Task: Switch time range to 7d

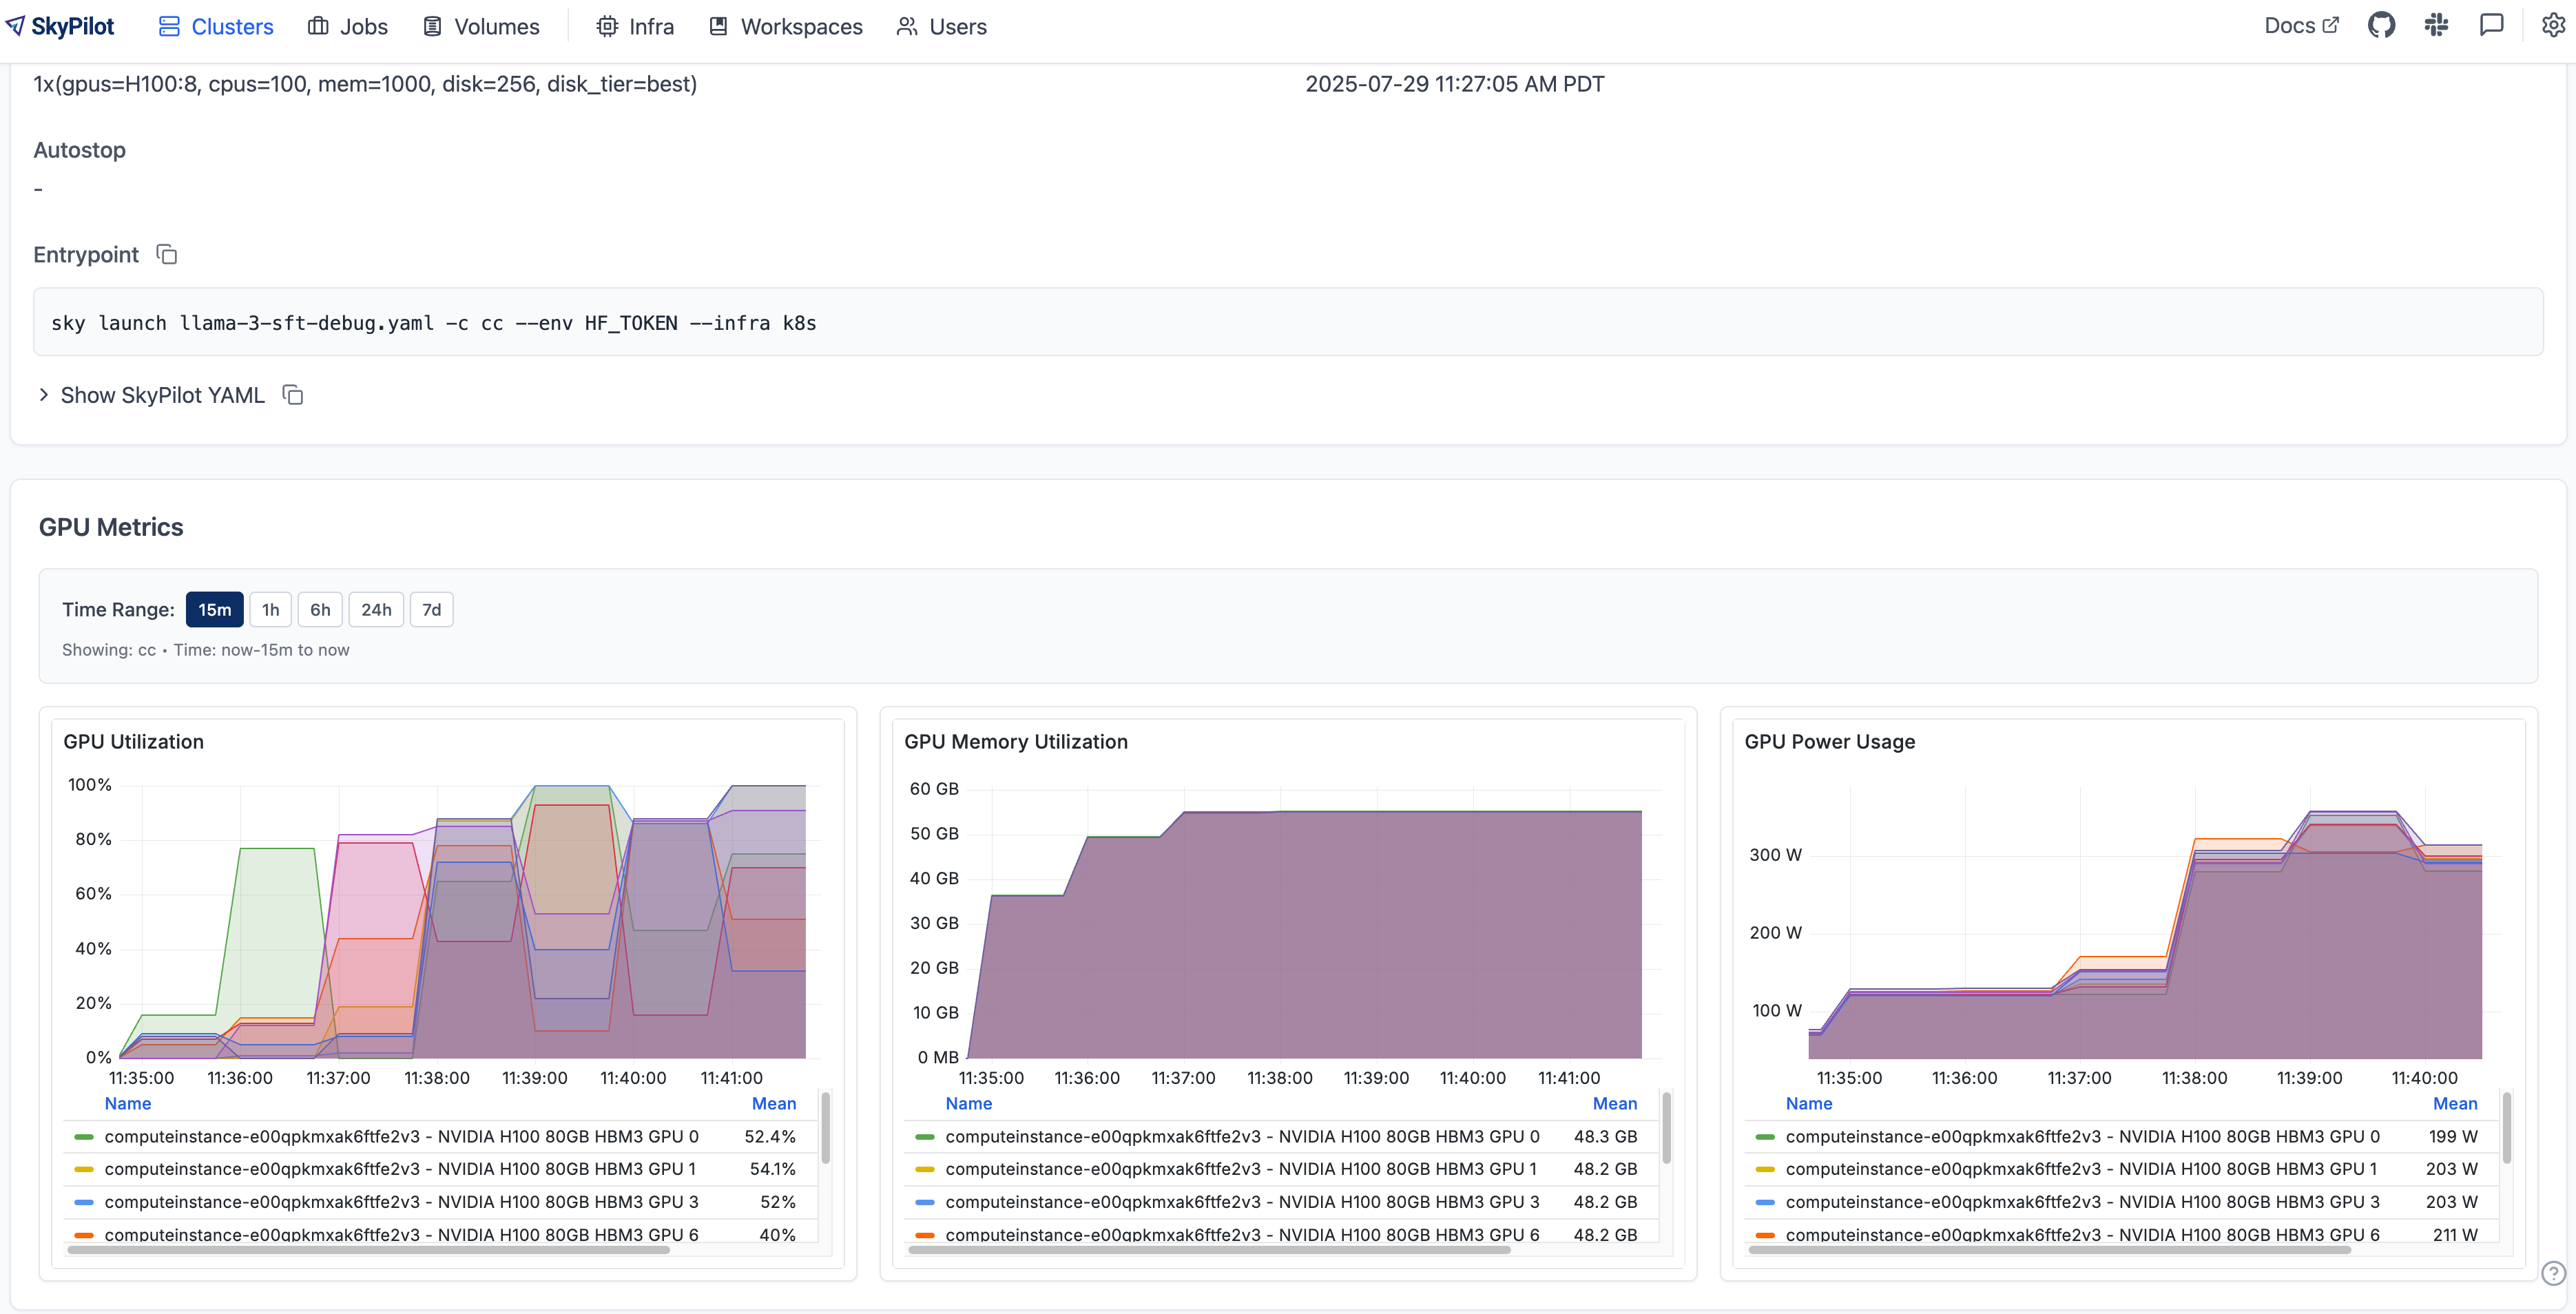Action: [x=431, y=610]
